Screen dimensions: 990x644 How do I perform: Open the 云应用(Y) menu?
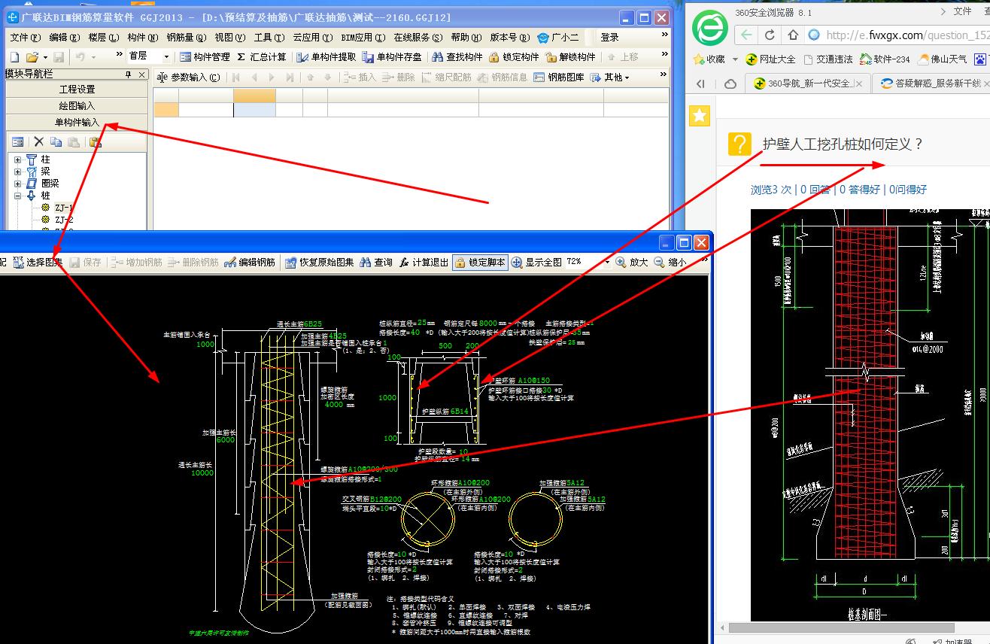[312, 37]
